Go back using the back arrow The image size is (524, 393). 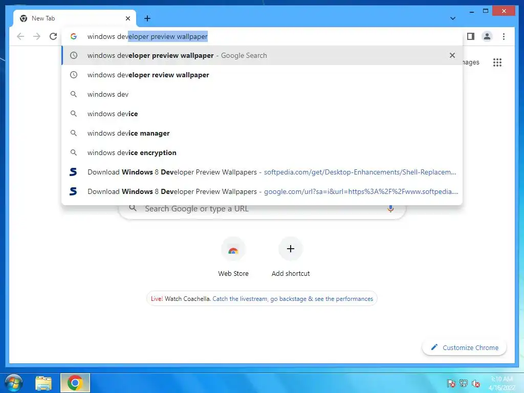(20, 36)
